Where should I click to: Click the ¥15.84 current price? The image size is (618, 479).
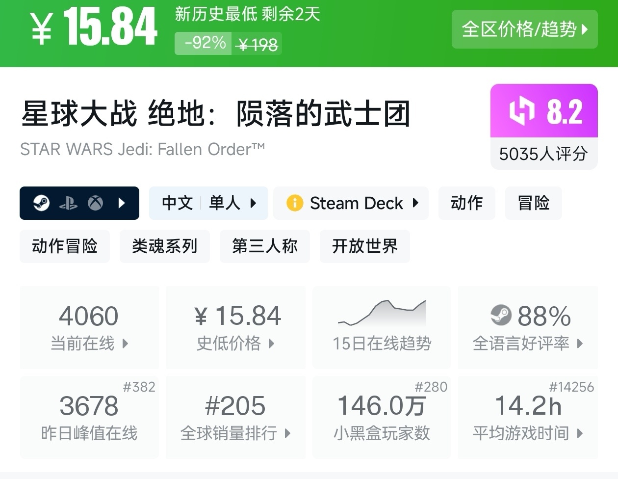pyautogui.click(x=94, y=27)
